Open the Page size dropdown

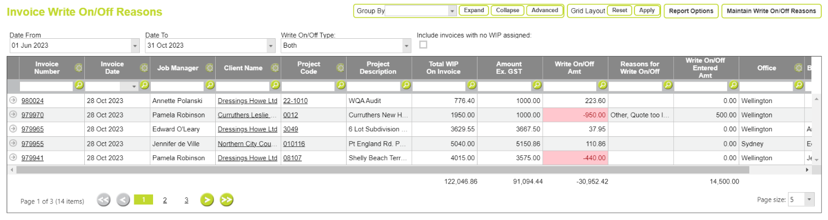click(x=810, y=199)
